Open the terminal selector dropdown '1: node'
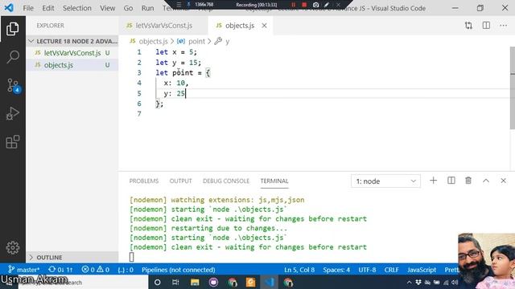 point(385,181)
